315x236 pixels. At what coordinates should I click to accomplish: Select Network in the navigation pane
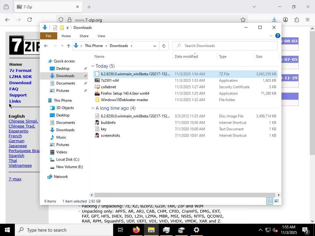61,177
